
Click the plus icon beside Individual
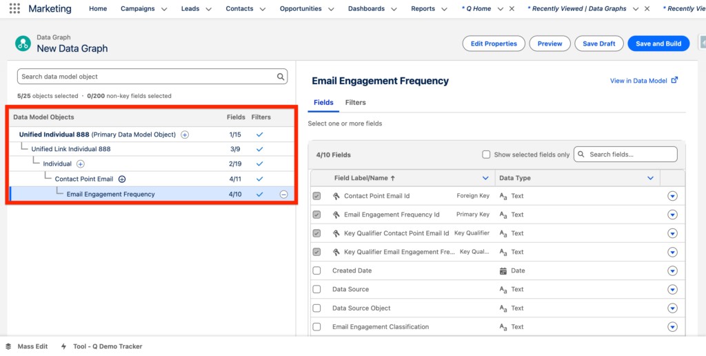coord(81,164)
